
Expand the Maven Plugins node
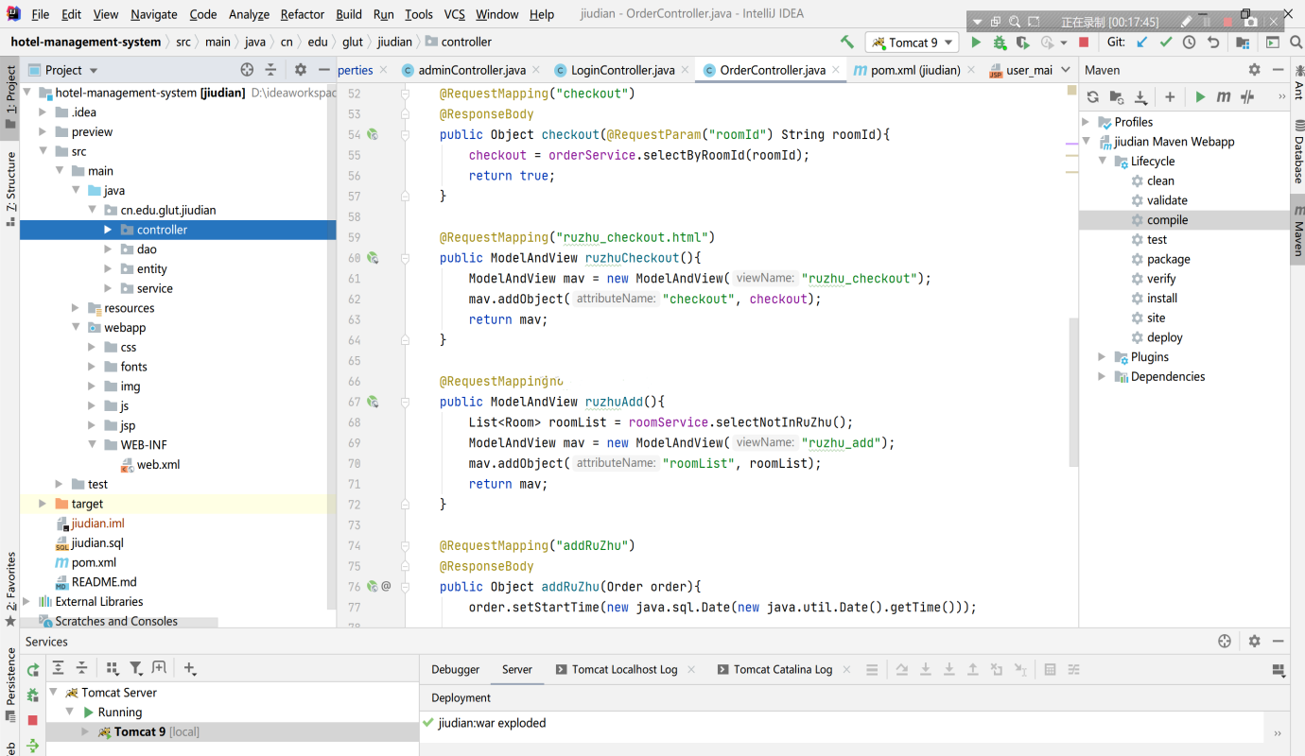(1102, 357)
